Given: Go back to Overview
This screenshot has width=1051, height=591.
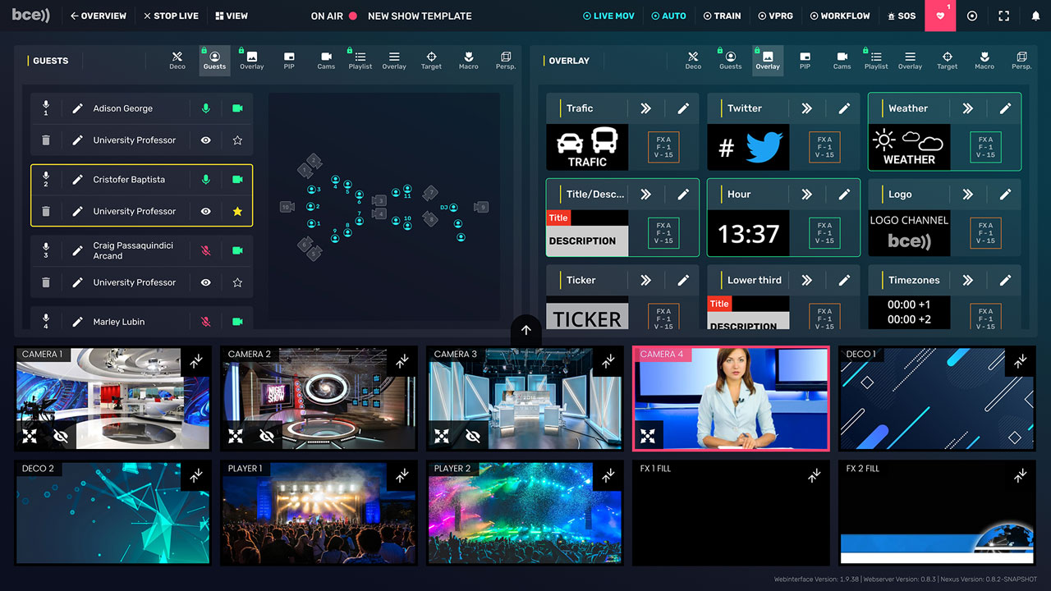Looking at the screenshot, I should [99, 16].
